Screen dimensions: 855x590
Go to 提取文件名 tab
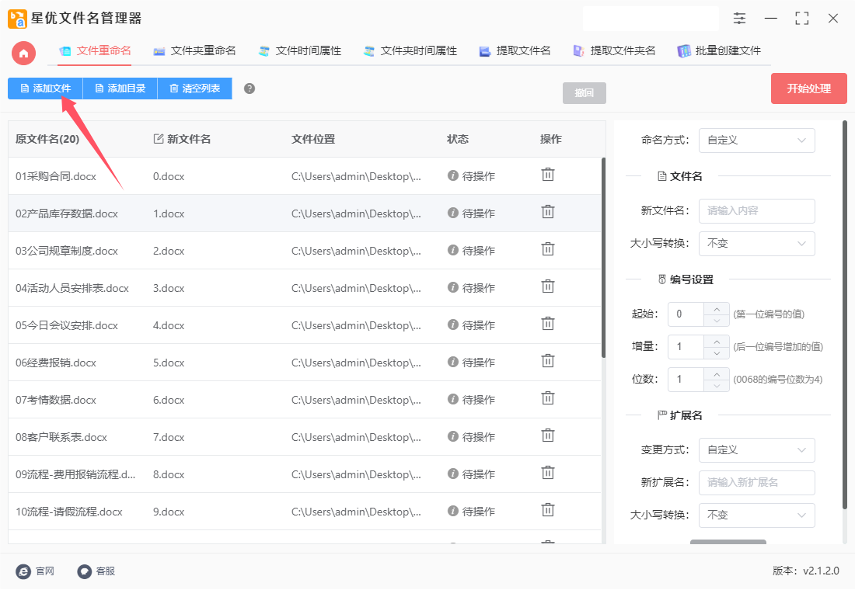[x=515, y=50]
